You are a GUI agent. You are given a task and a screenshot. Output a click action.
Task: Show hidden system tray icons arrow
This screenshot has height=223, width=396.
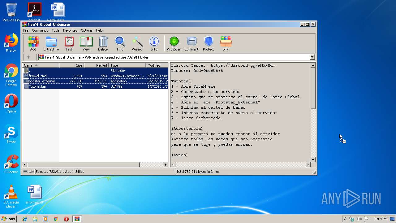[x=345, y=219]
